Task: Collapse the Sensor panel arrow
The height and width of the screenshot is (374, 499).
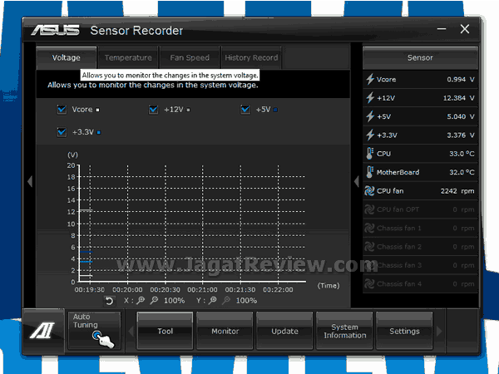Action: pos(357,181)
